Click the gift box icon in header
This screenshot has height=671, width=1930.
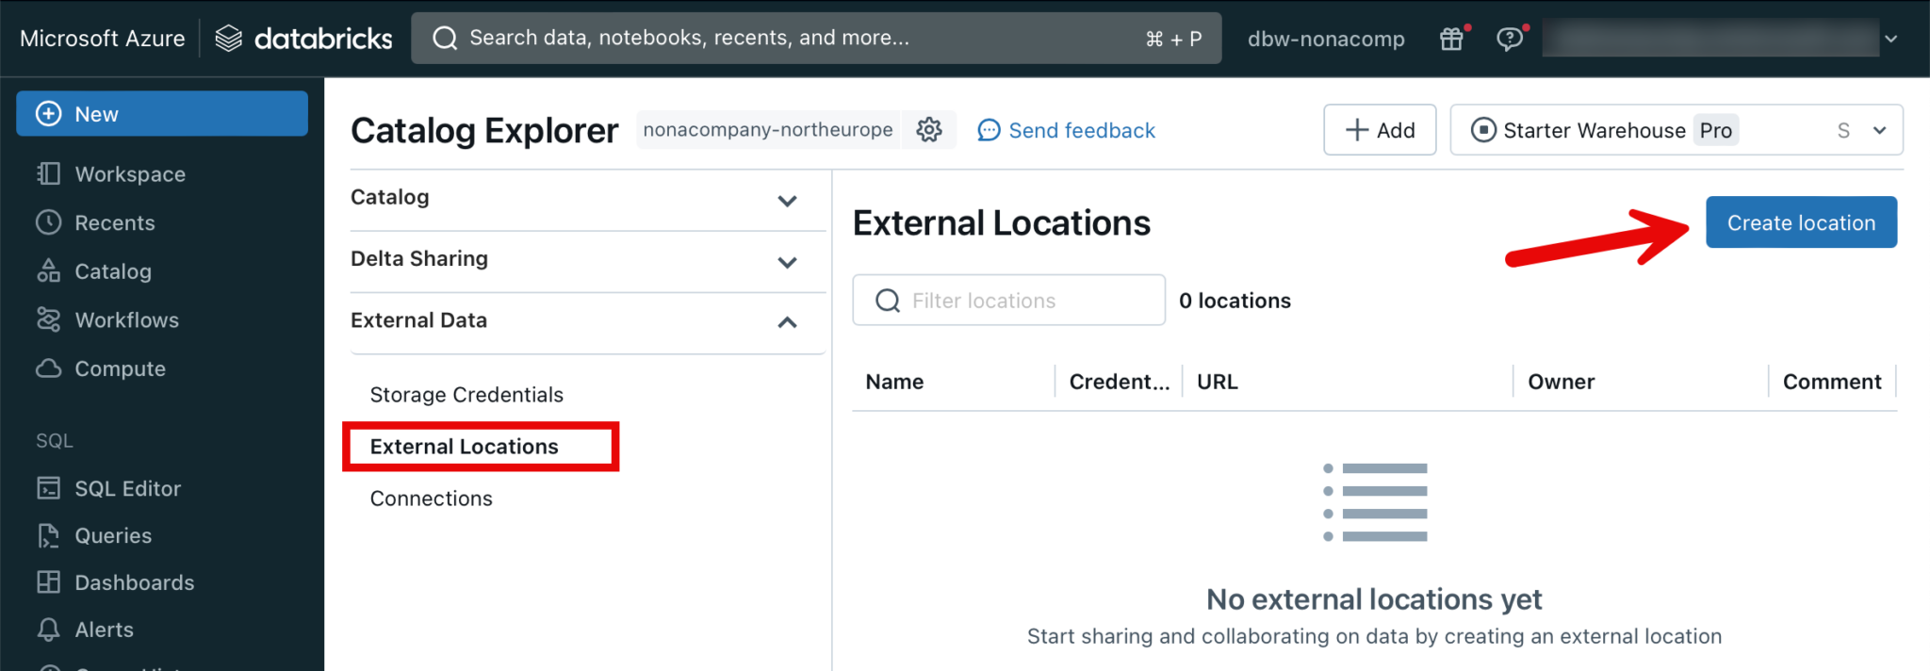[1451, 39]
